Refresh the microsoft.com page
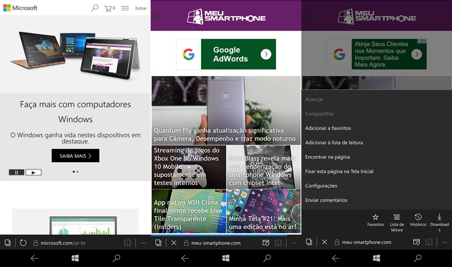452x267 pixels. point(23,243)
